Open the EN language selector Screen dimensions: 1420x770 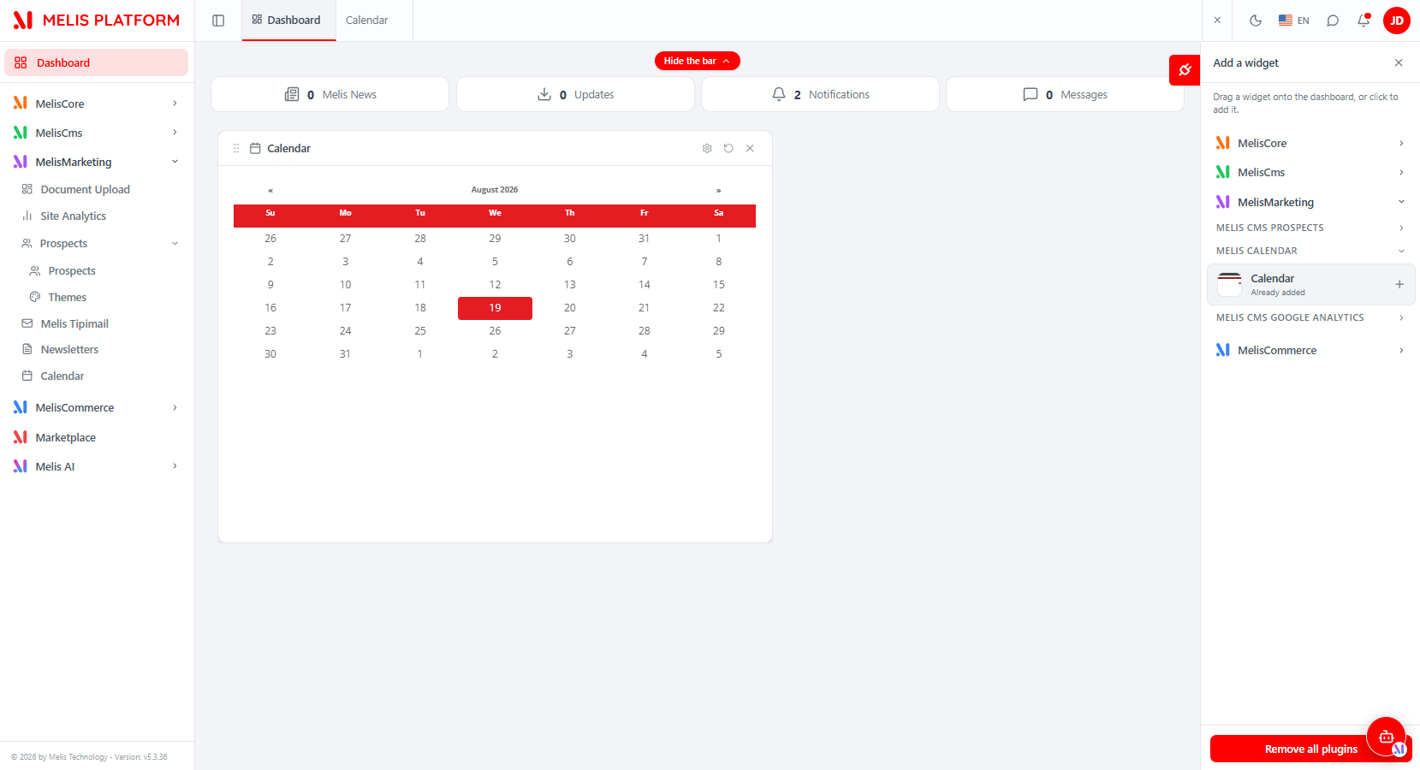1293,21
